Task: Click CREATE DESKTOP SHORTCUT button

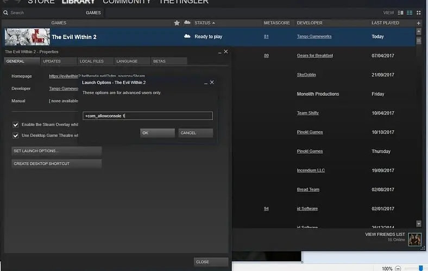Action: pyautogui.click(x=56, y=164)
